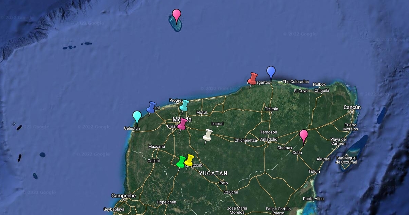Click the Tulum place label
This screenshot has height=215, width=409.
[x=314, y=171]
